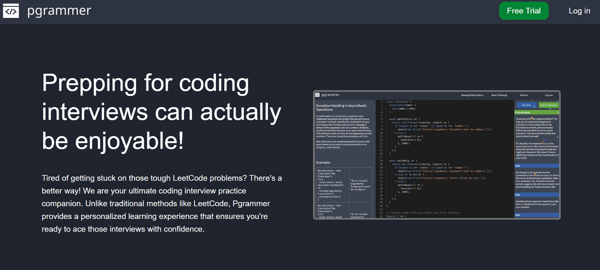The height and width of the screenshot is (270, 600).
Task: Start the Free Trial
Action: (x=523, y=11)
